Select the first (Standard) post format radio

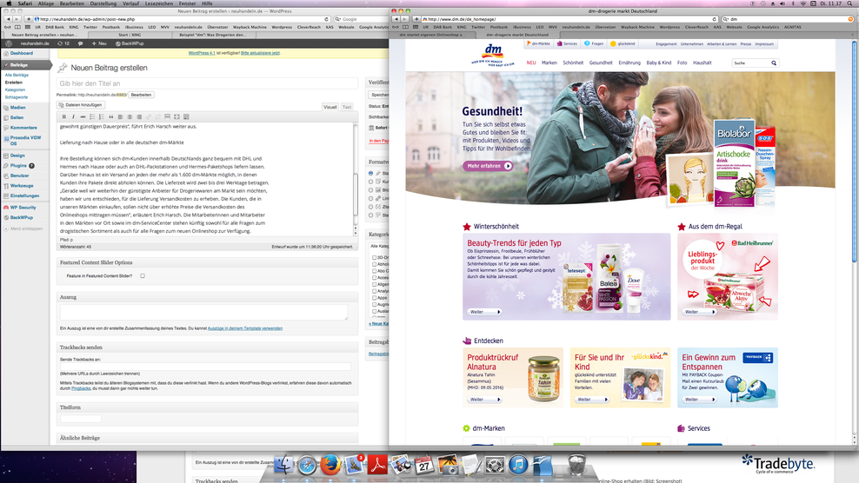click(x=371, y=173)
